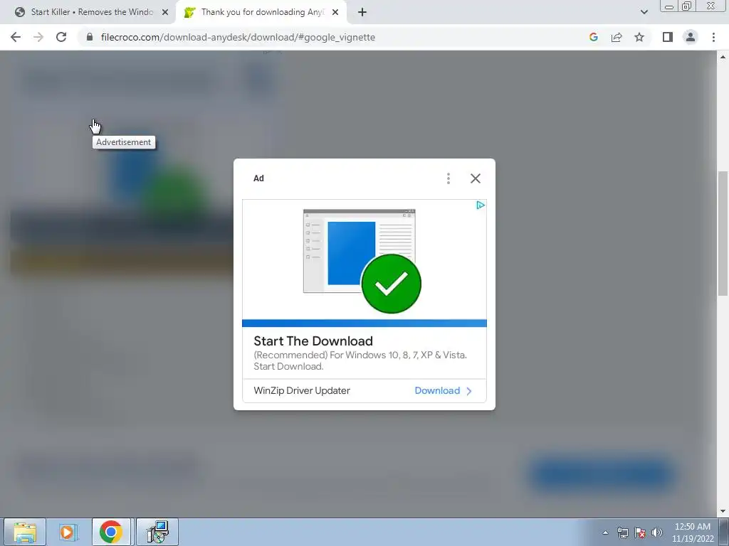Click the ad illustration with green checkmark
The height and width of the screenshot is (546, 729).
coord(362,262)
